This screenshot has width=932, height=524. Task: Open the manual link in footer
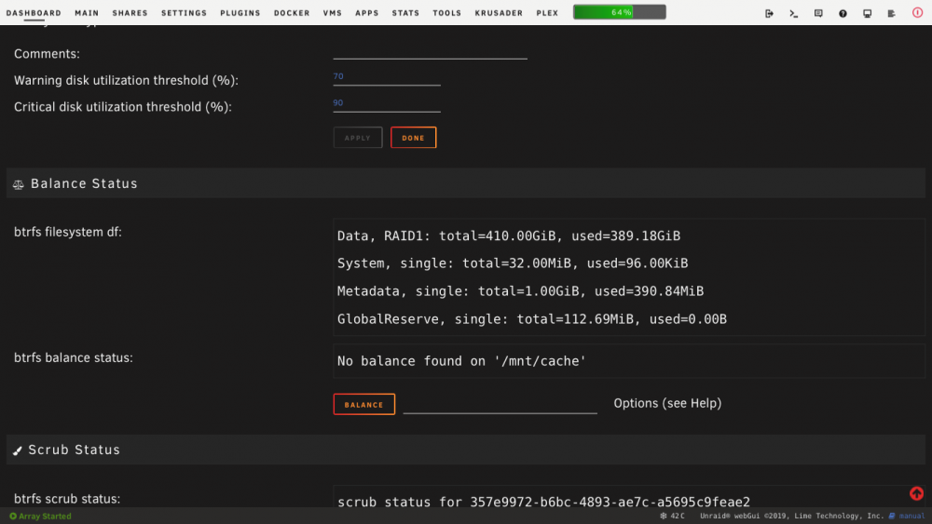[908, 516]
